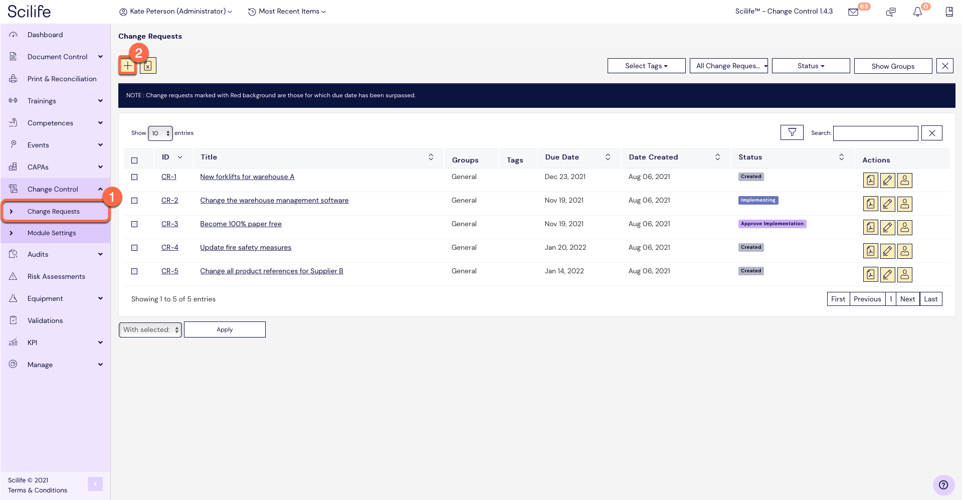This screenshot has height=500, width=962.
Task: Edit change request CR-3 with pencil icon
Action: click(888, 227)
